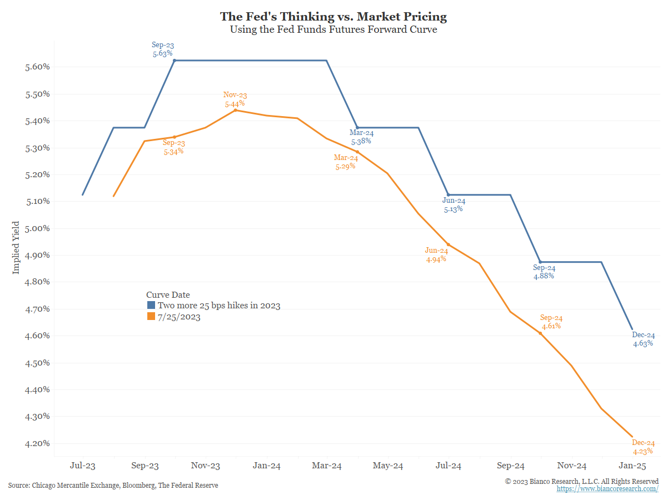Click the blue Dec-24 4.63% data label

coord(644,339)
